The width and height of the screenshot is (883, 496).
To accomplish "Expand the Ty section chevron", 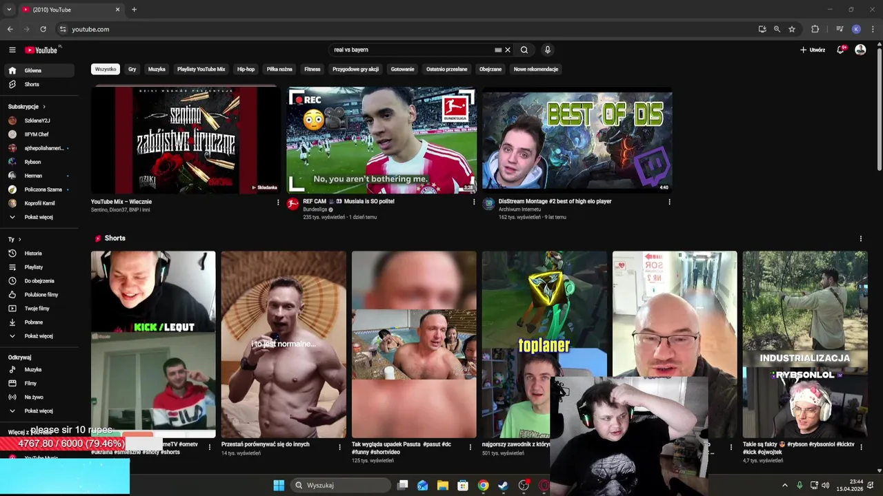I will 19,239.
